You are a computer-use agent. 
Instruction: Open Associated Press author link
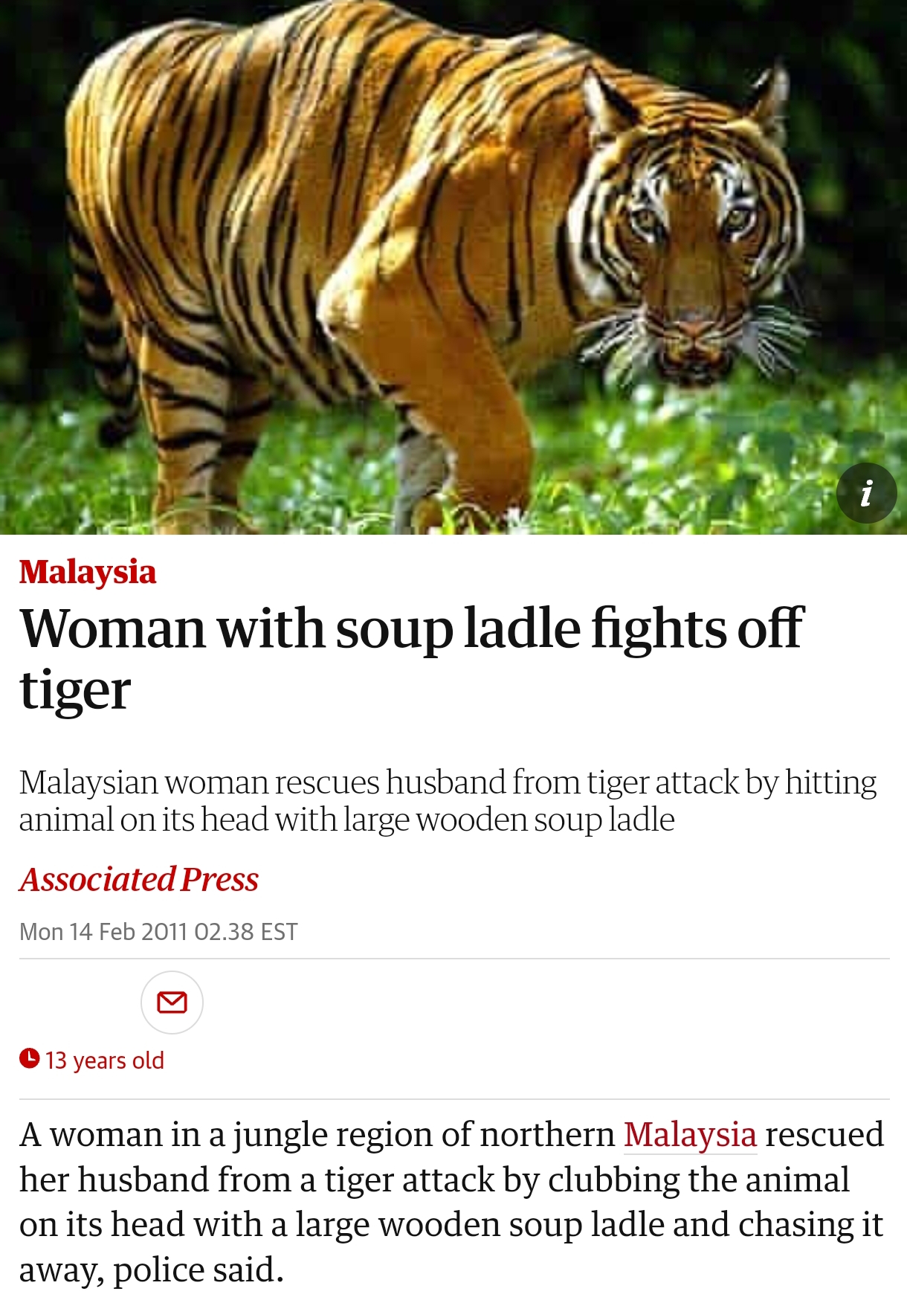[139, 879]
